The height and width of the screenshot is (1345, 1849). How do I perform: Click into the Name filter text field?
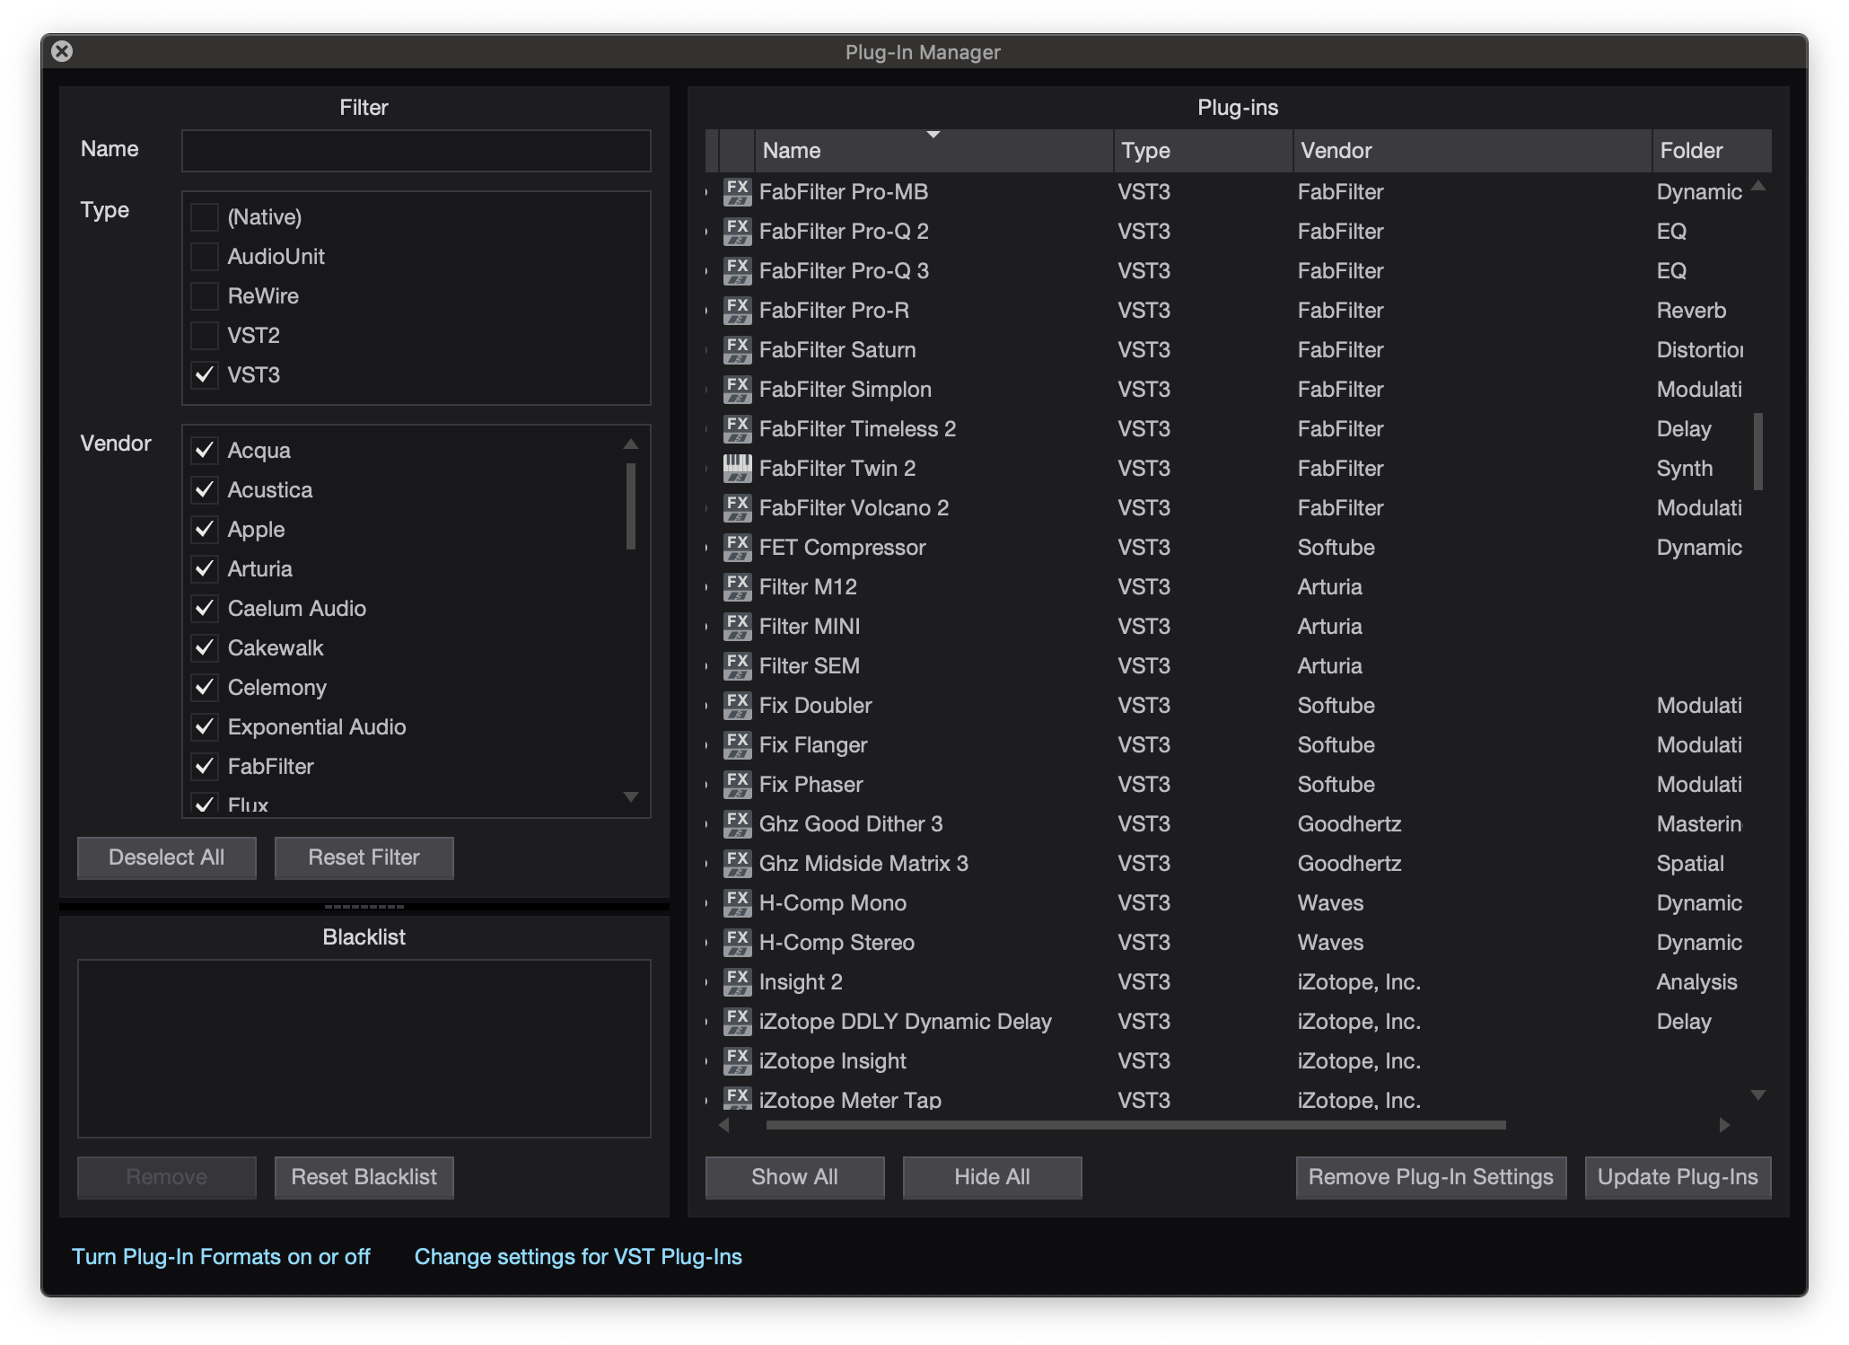[x=416, y=151]
